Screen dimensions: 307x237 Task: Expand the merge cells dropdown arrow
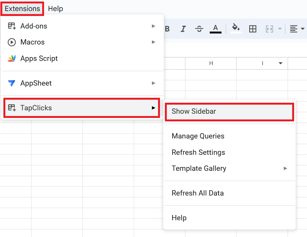point(280,29)
